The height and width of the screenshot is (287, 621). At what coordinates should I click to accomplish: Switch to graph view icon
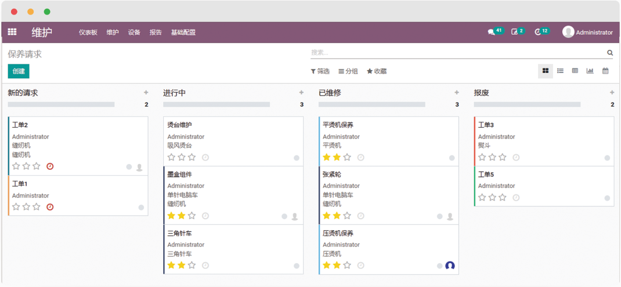point(590,71)
